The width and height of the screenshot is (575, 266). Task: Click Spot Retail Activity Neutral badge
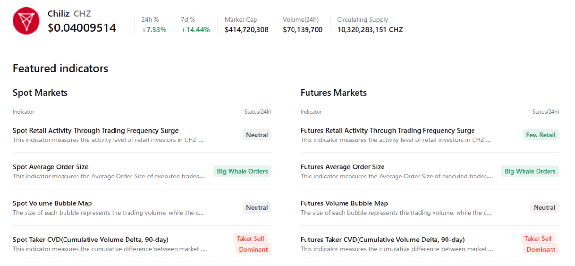(257, 135)
